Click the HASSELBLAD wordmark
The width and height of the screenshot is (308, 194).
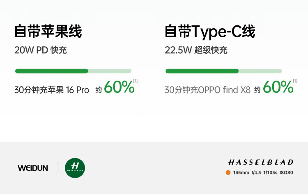click(x=261, y=162)
